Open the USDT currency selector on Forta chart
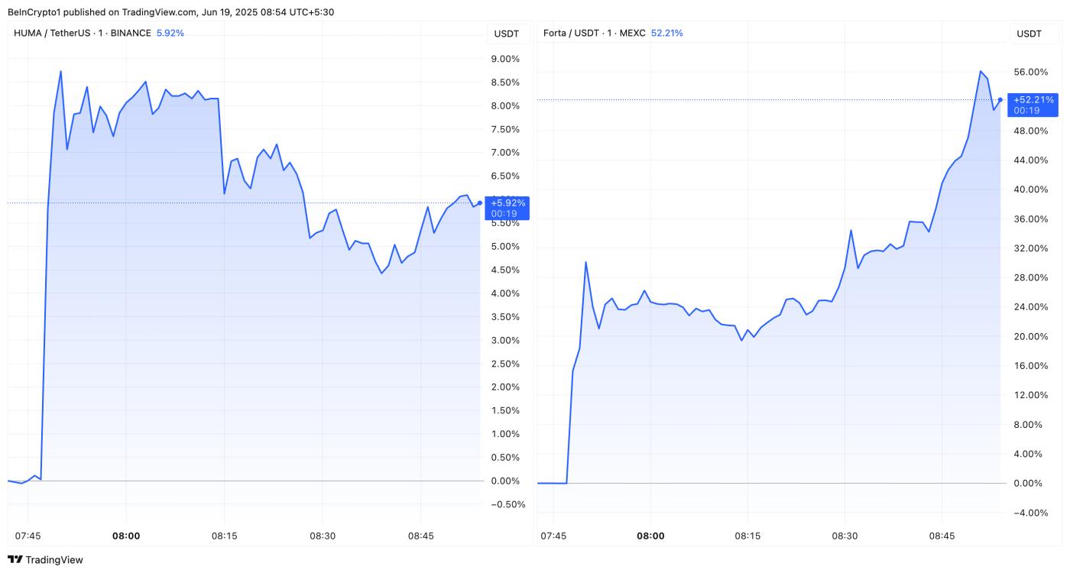The width and height of the screenshot is (1070, 573). click(1029, 34)
